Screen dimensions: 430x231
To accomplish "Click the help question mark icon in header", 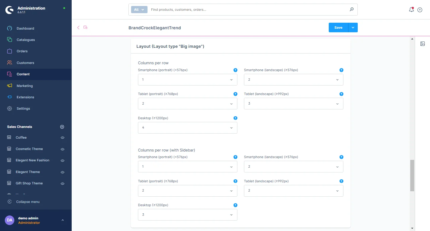I will click(x=420, y=10).
